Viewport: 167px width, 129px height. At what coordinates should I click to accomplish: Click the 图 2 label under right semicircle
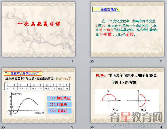[x=144, y=110]
